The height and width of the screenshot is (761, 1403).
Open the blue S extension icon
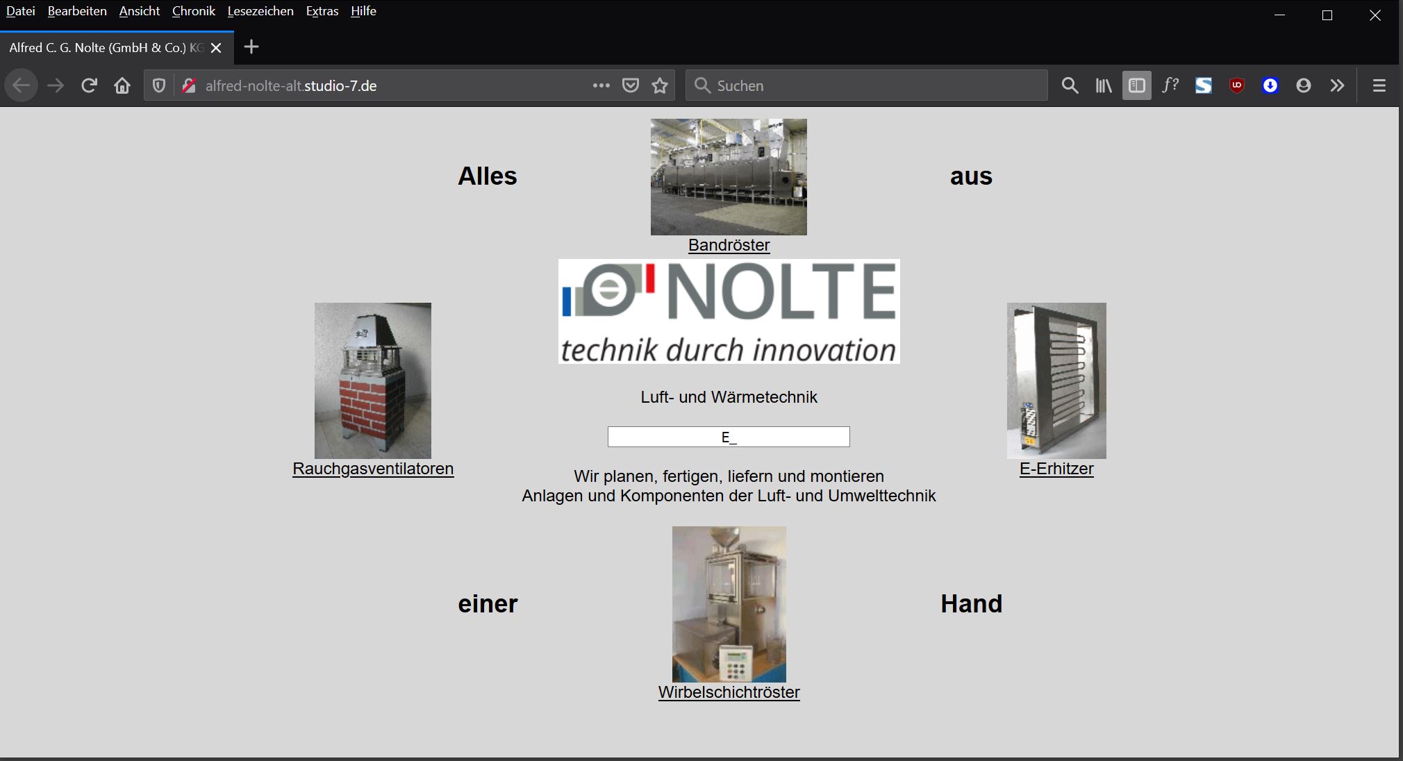coord(1204,85)
